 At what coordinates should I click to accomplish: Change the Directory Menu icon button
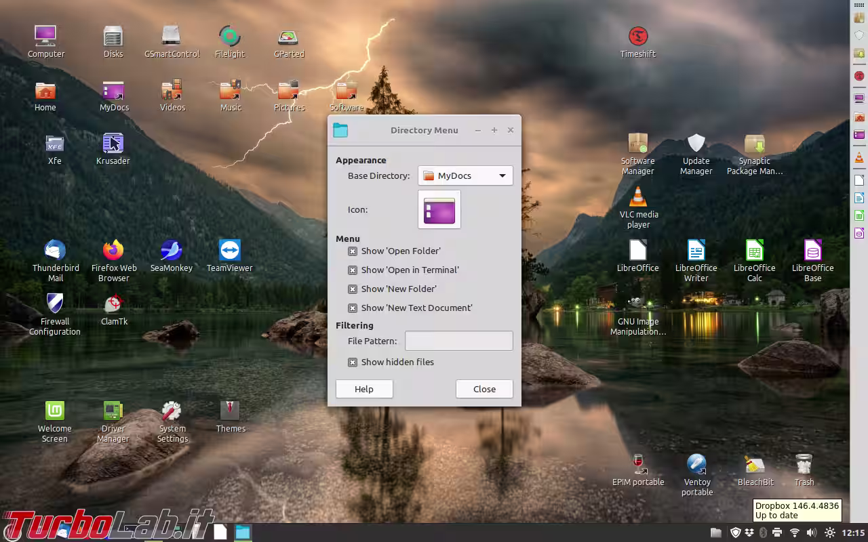click(439, 209)
